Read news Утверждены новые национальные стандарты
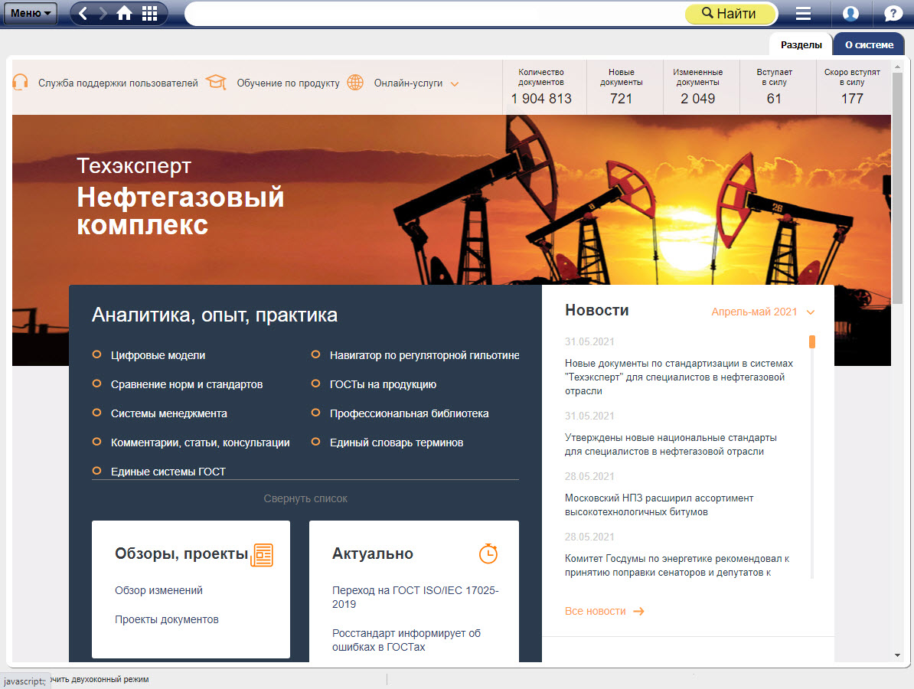The height and width of the screenshot is (689, 914). tap(671, 444)
